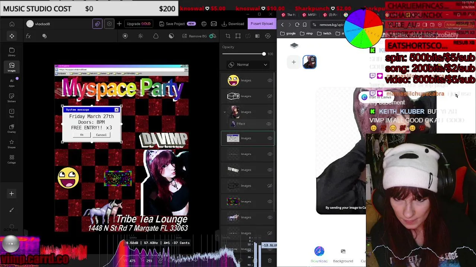Click the Picsart Upload button
The height and width of the screenshot is (267, 476).
pyautogui.click(x=262, y=24)
